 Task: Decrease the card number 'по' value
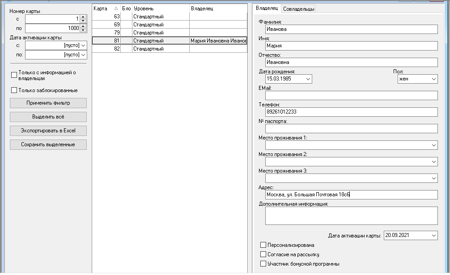point(83,30)
